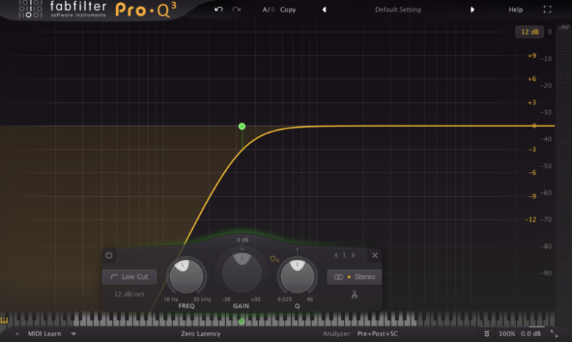
Task: Enable MIDI Learn
Action: tap(45, 334)
